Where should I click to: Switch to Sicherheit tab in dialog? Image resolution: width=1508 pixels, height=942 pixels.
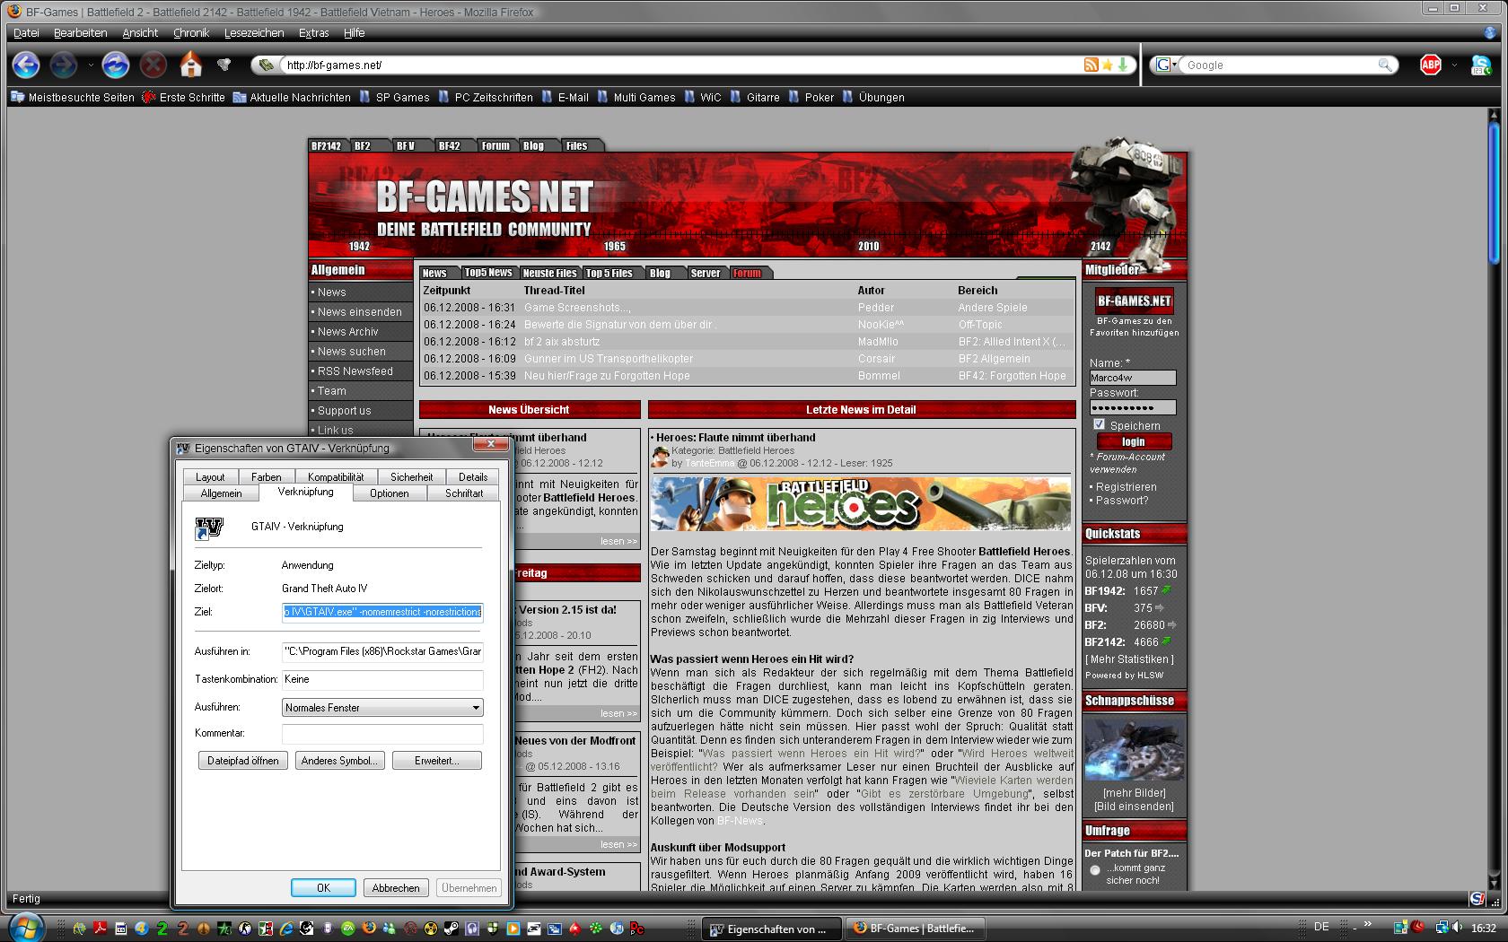click(411, 476)
